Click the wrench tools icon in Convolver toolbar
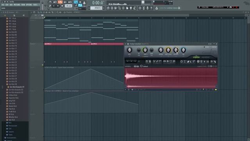 tap(157, 61)
